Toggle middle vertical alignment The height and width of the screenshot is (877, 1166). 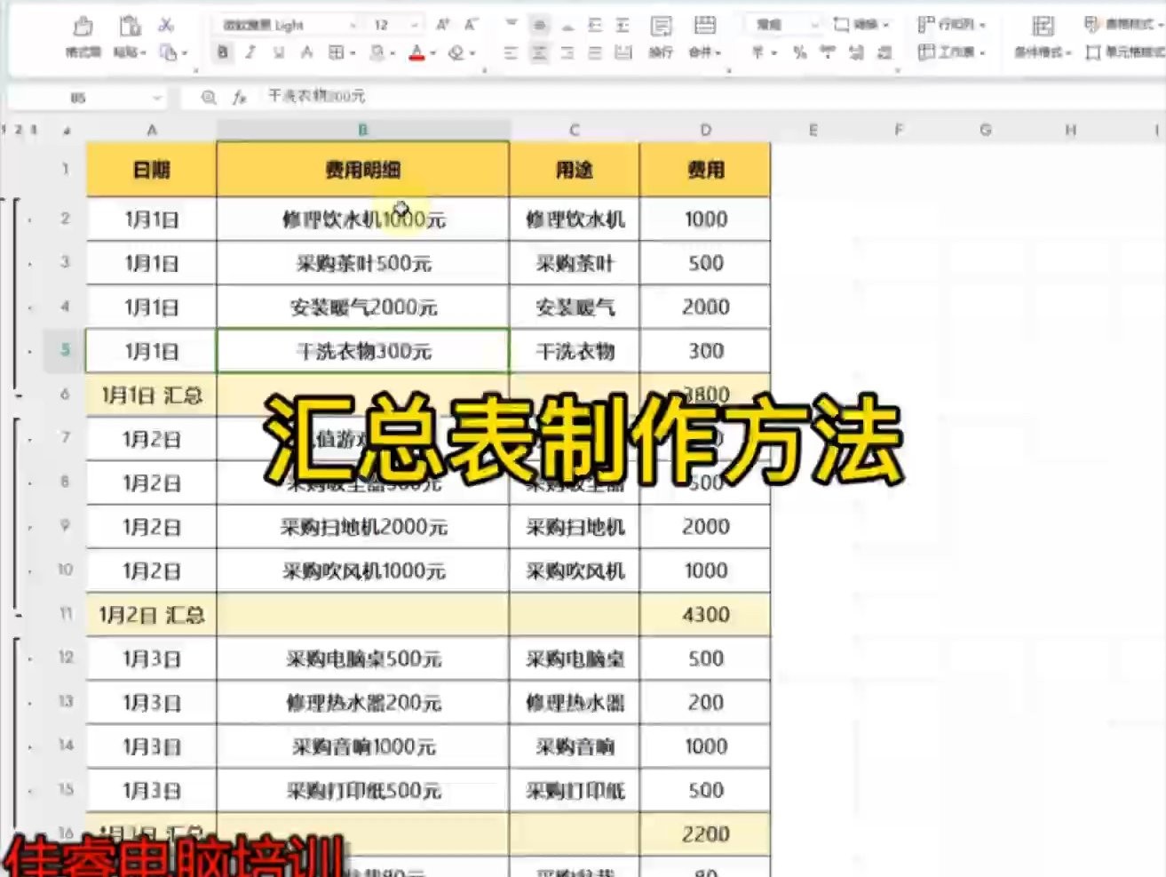click(x=539, y=25)
